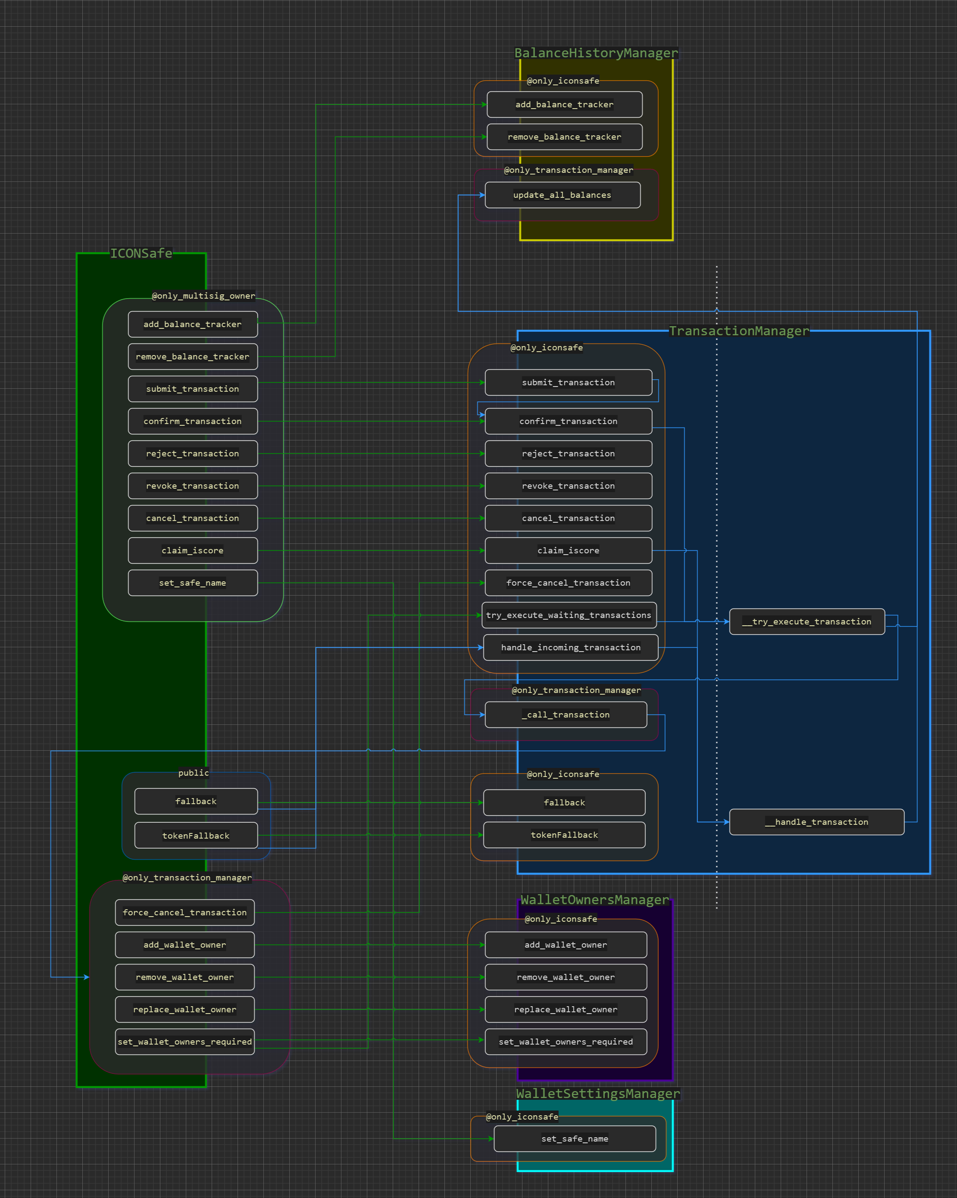
Task: Click the WalletOwnersManager replace_wallet_owner node
Action: click(566, 1009)
